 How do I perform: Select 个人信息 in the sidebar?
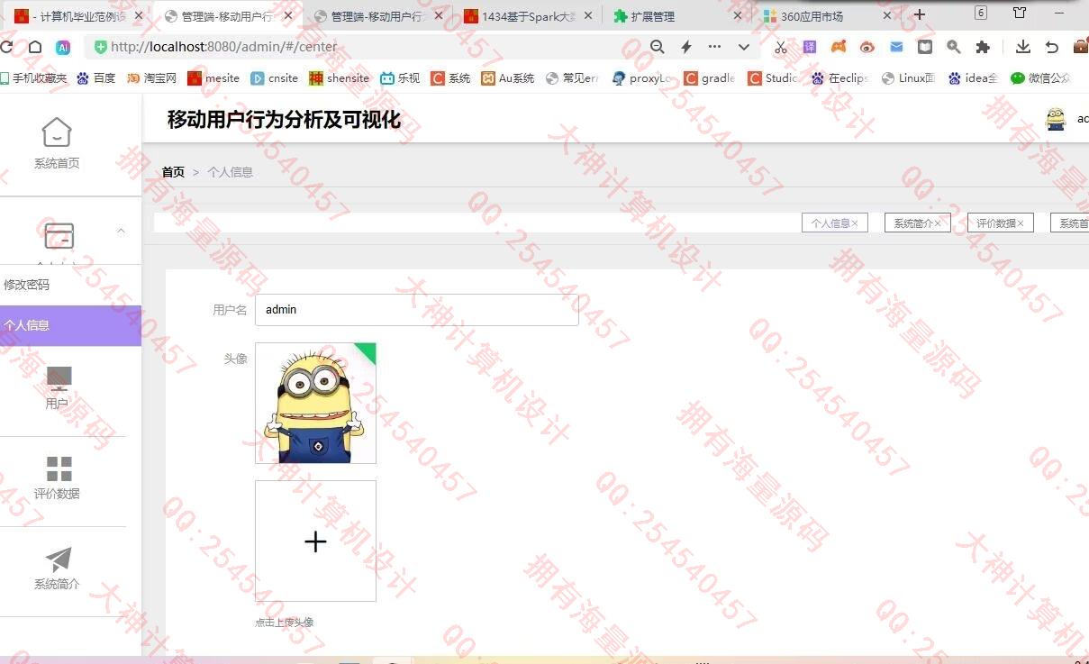70,325
